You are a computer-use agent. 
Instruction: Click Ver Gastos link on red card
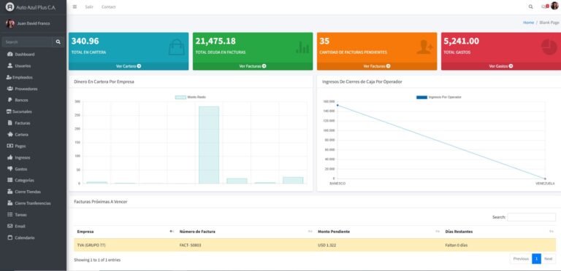tap(501, 66)
